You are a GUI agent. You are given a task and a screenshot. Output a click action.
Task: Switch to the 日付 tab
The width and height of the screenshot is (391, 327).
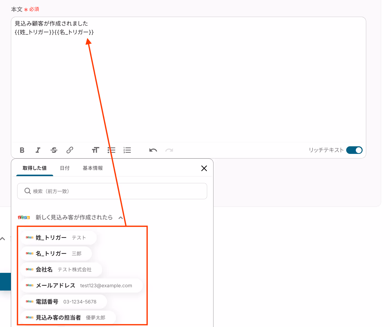tap(65, 168)
